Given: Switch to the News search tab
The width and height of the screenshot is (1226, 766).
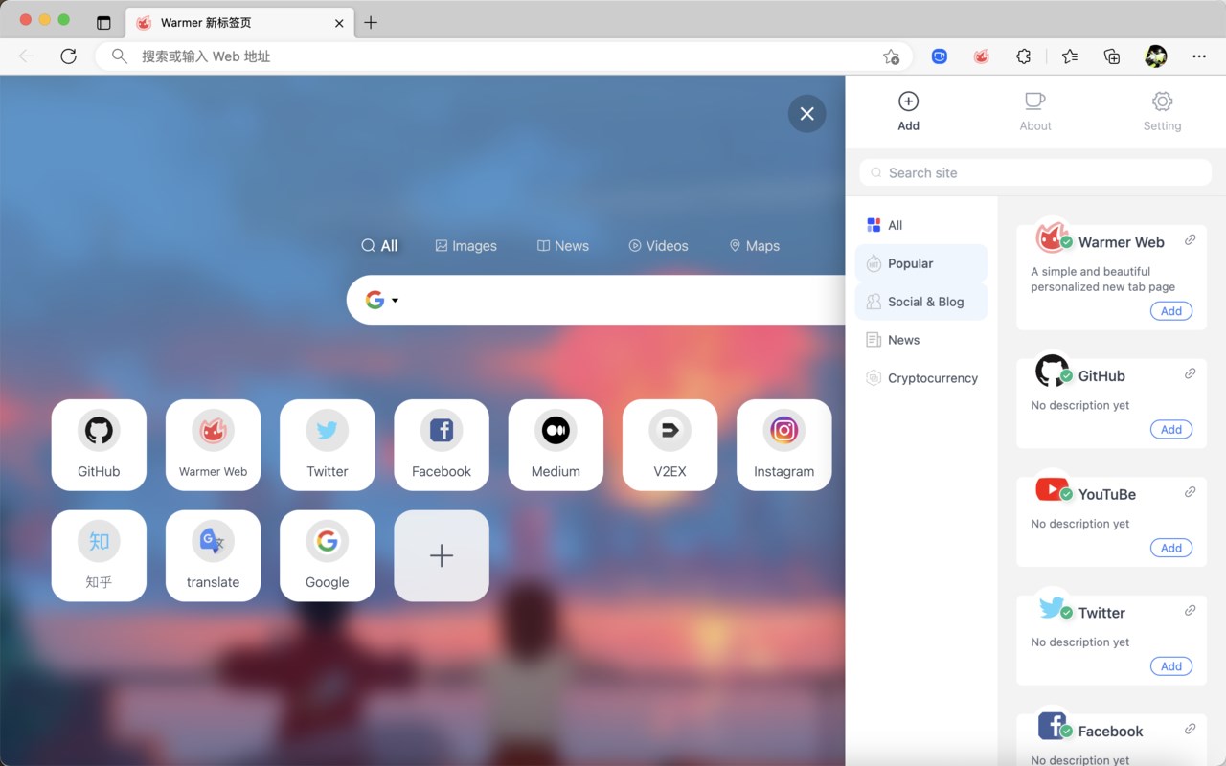Looking at the screenshot, I should pos(563,246).
